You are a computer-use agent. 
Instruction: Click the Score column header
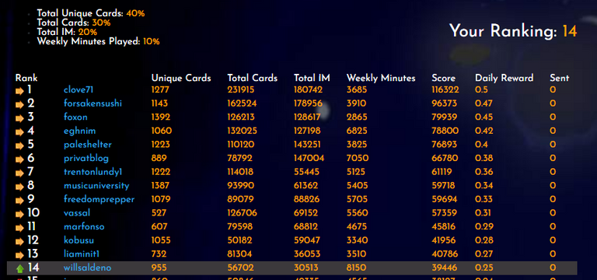click(443, 78)
